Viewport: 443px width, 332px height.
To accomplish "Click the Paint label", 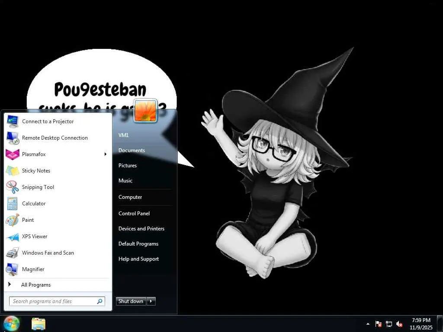I will 28,220.
